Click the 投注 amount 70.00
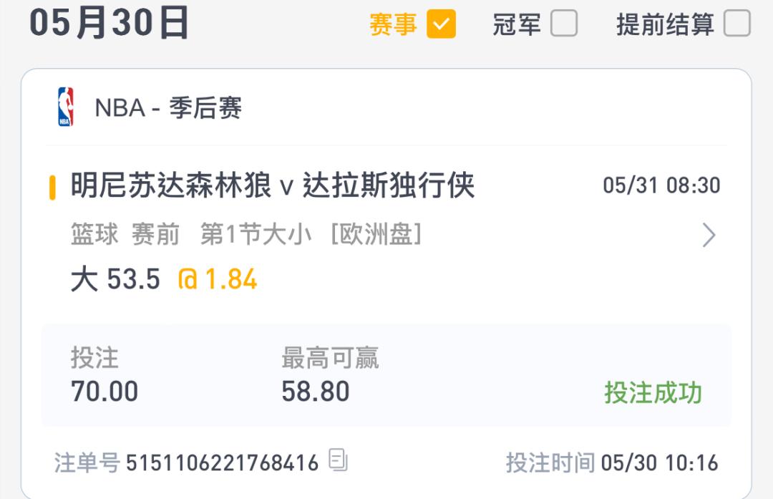 pyautogui.click(x=104, y=392)
